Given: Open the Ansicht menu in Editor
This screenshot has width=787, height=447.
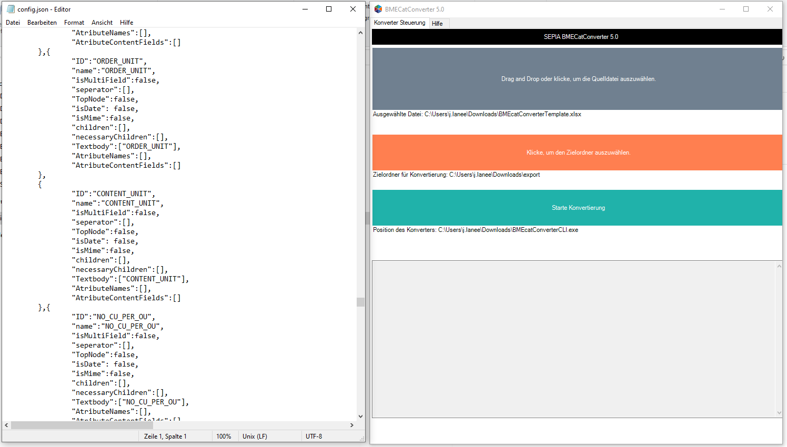Looking at the screenshot, I should tap(102, 23).
